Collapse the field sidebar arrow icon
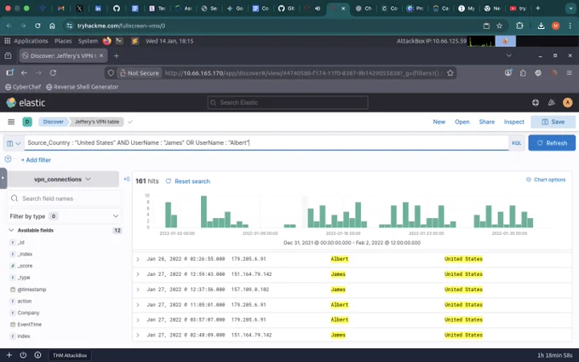 tap(127, 179)
